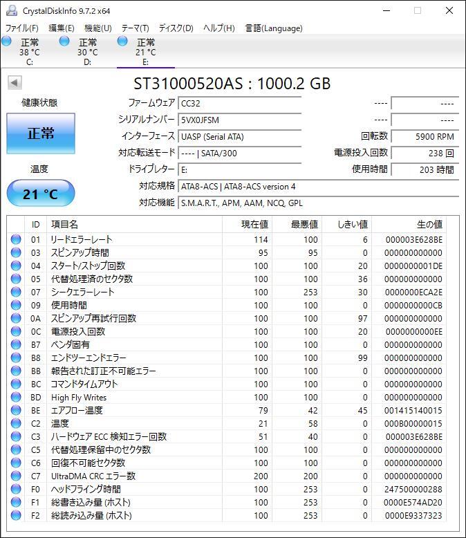Click the power-on count value 238 回
This screenshot has height=538, width=466.
(425, 153)
